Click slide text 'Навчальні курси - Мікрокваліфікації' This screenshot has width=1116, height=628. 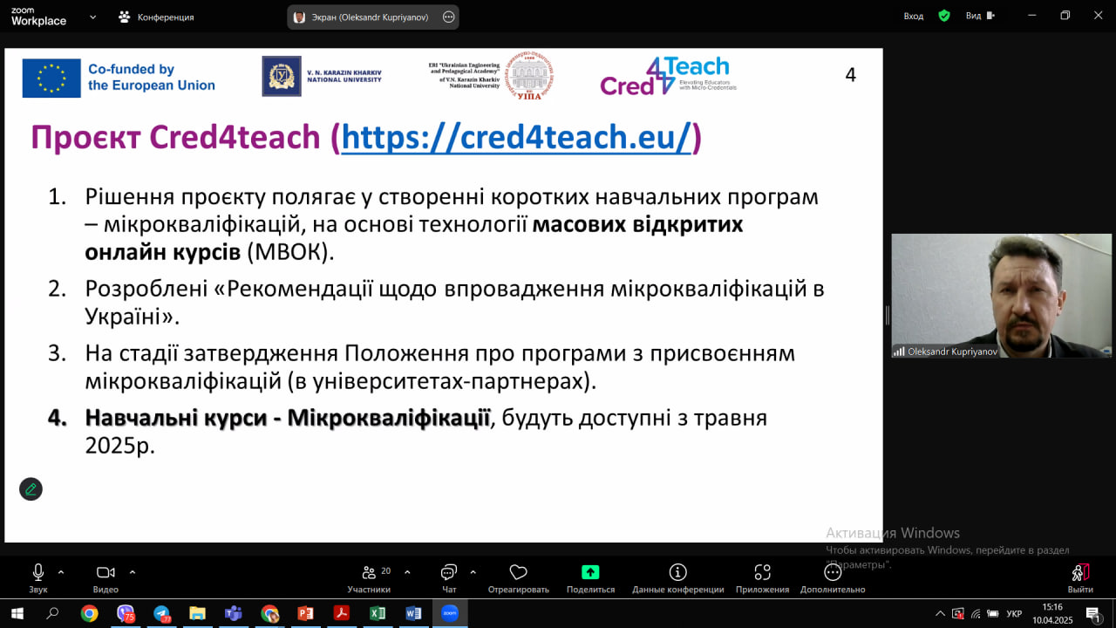[288, 418]
